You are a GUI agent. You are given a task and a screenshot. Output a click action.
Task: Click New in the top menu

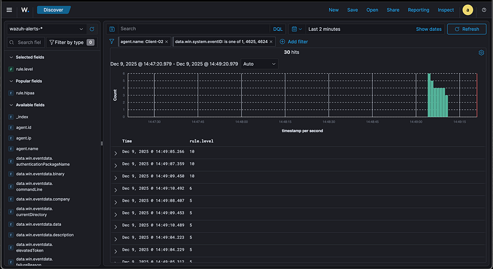pos(333,10)
